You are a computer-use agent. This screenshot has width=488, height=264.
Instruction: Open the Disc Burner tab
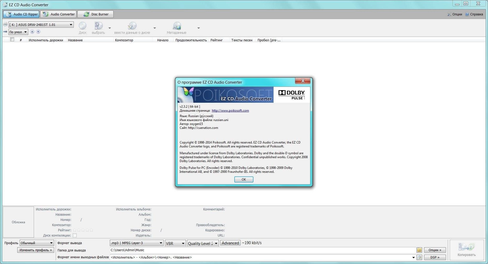point(95,14)
